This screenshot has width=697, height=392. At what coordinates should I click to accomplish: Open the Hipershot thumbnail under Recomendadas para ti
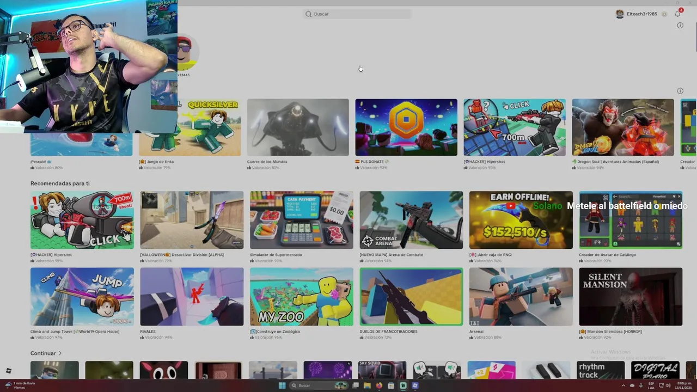82,220
